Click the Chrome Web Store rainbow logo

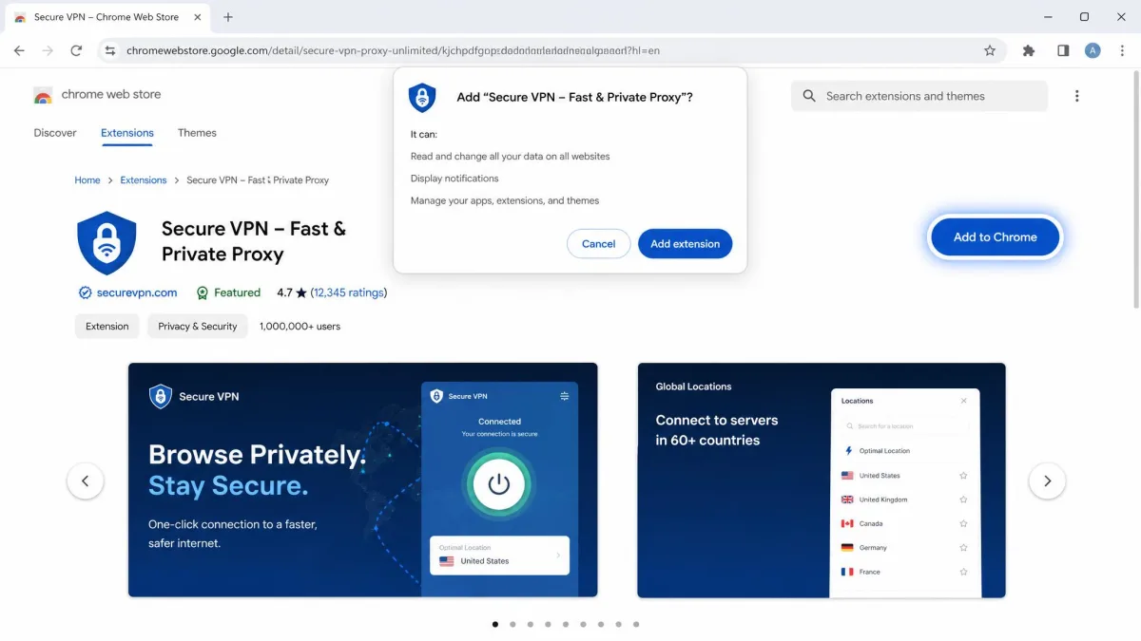(43, 95)
